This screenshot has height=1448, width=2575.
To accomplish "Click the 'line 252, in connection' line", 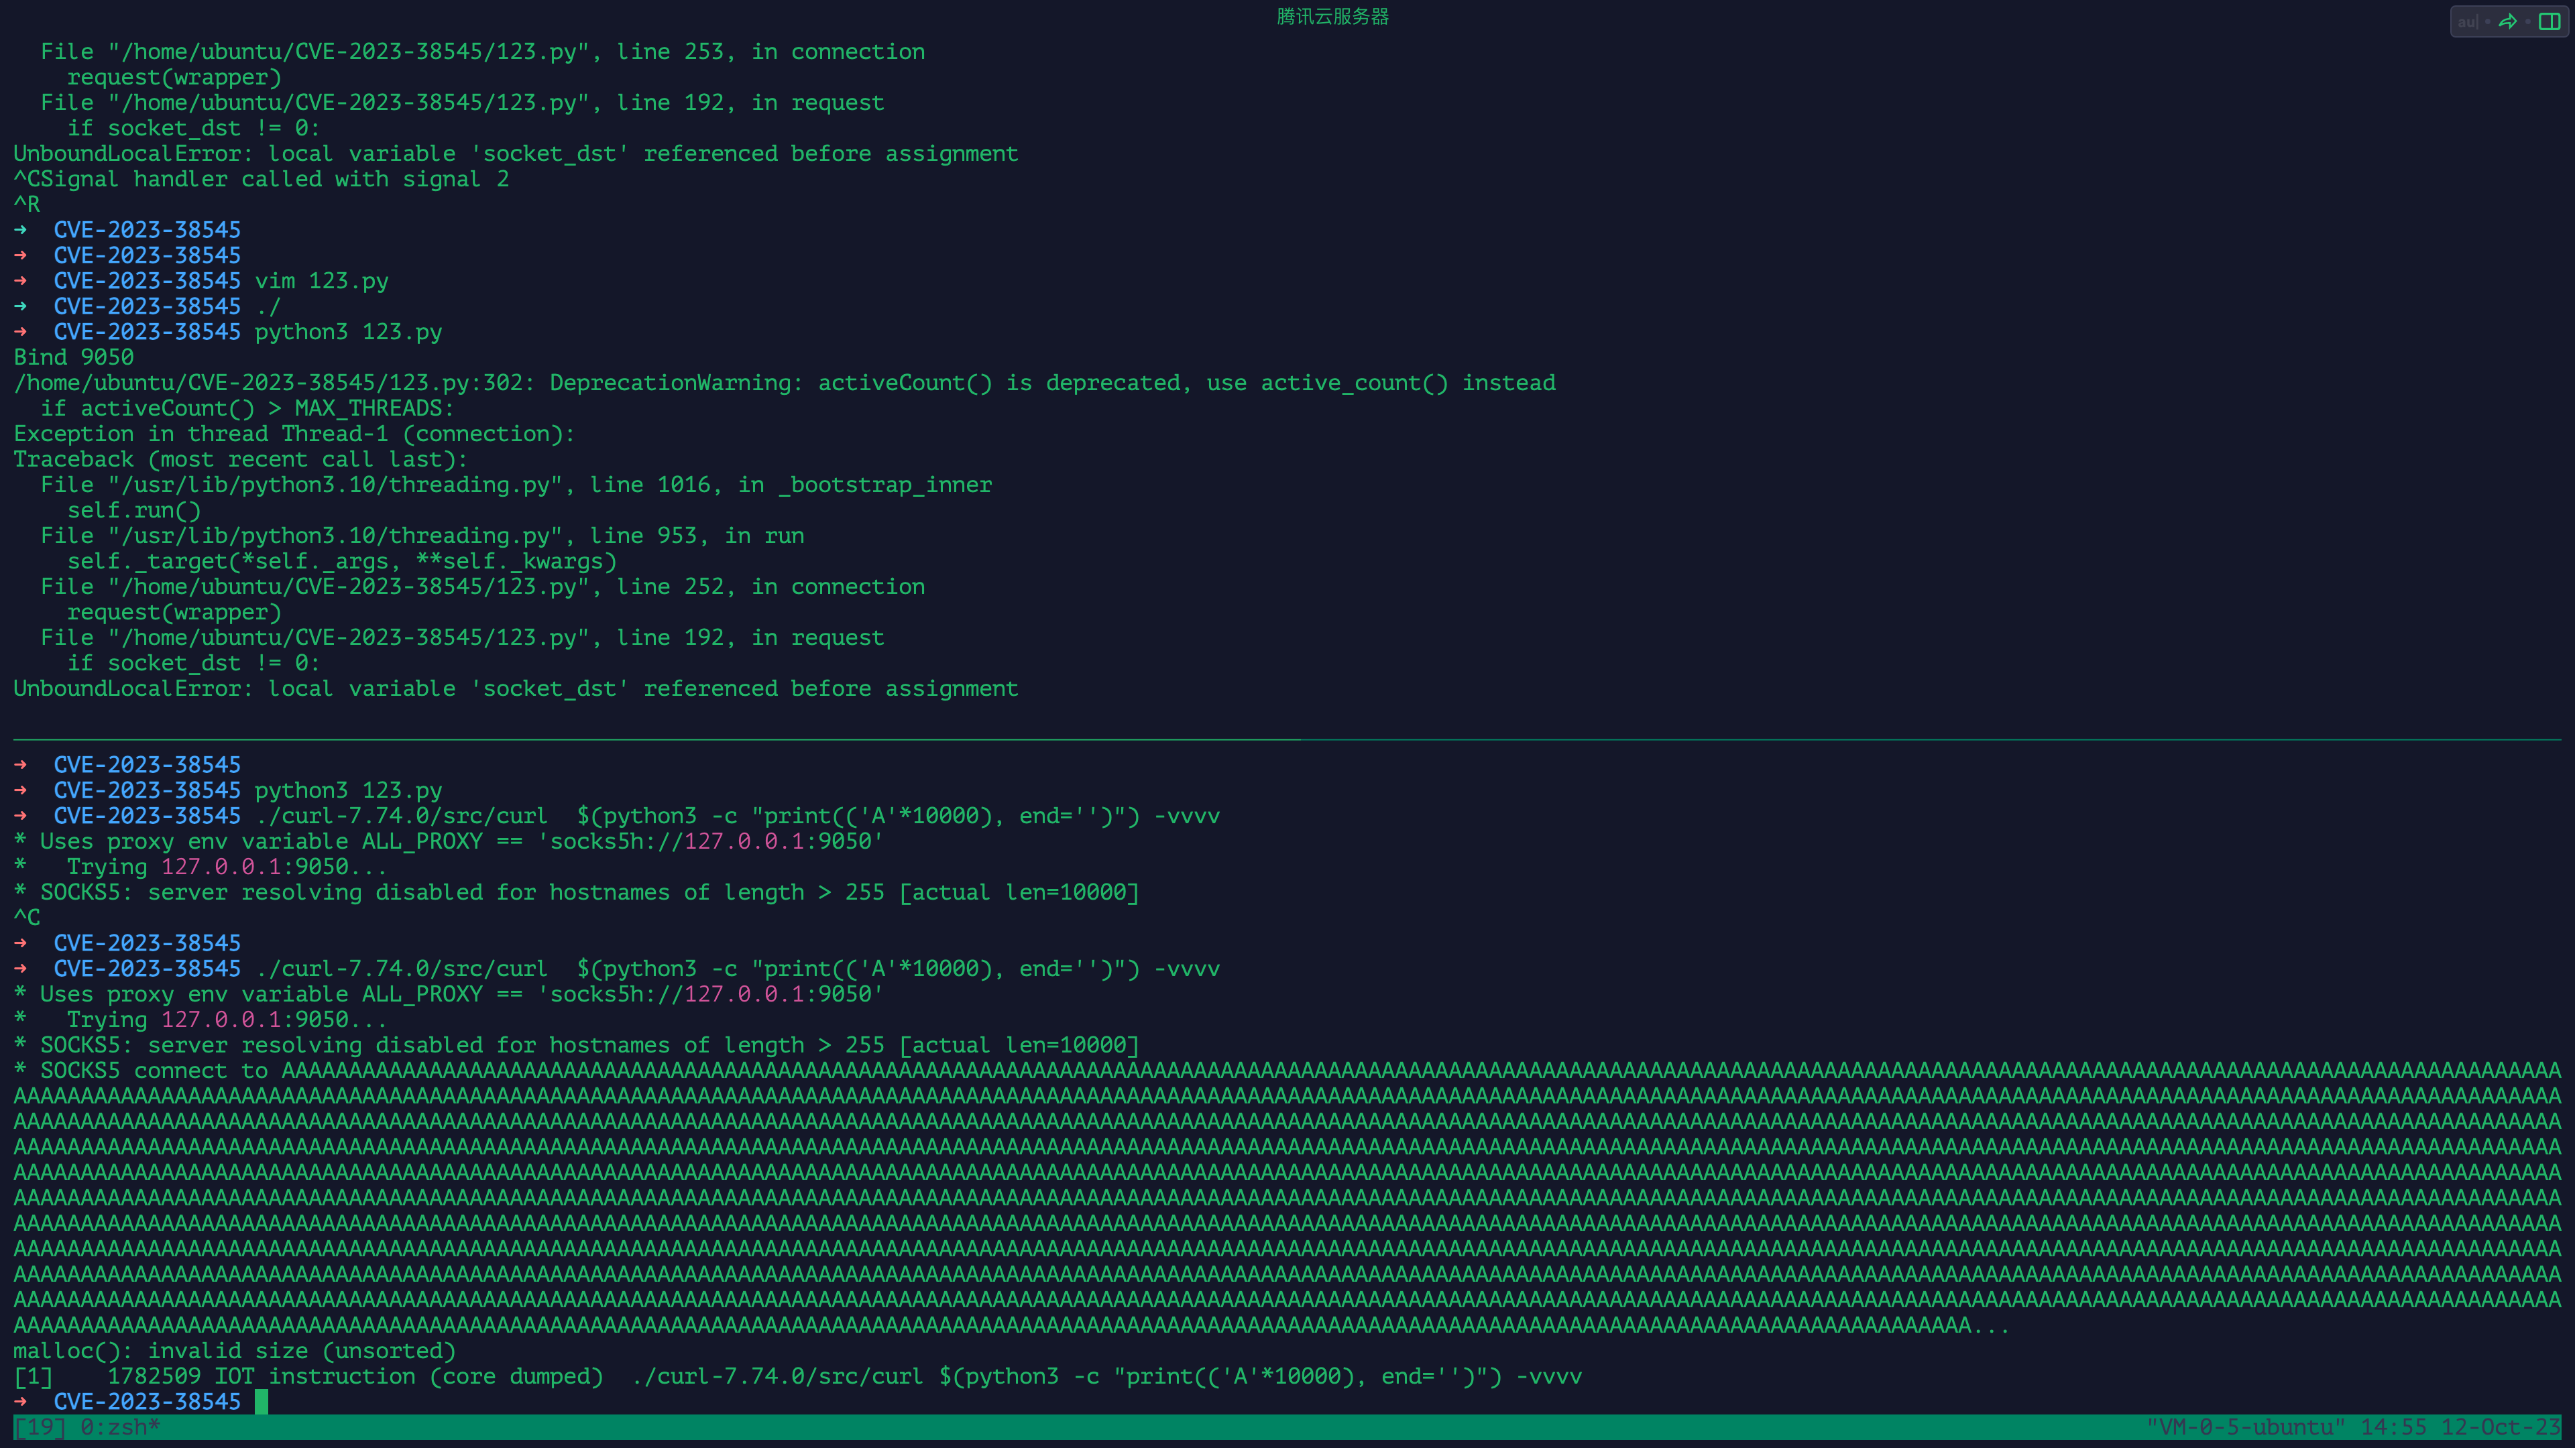I will pyautogui.click(x=482, y=587).
